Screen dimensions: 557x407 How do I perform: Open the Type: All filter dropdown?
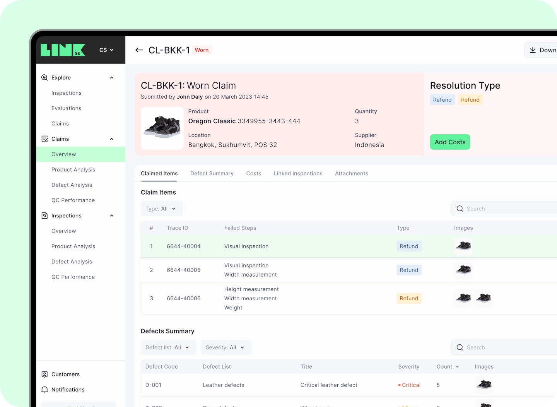[161, 209]
